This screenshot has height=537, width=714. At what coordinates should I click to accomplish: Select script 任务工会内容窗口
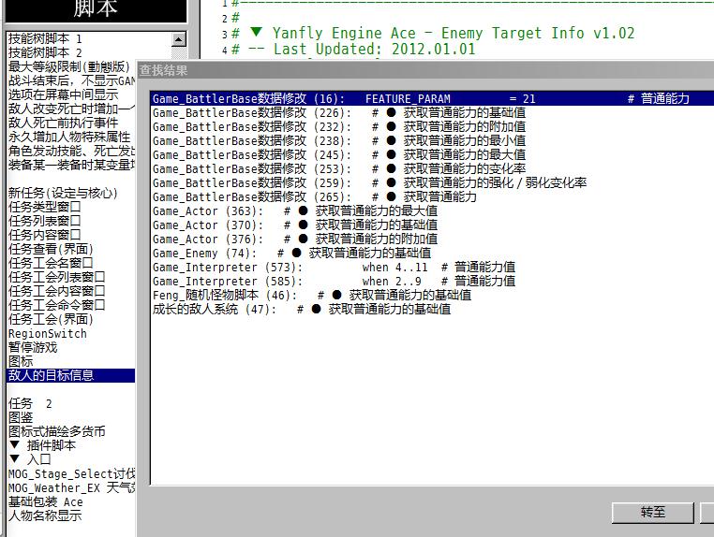click(x=56, y=292)
